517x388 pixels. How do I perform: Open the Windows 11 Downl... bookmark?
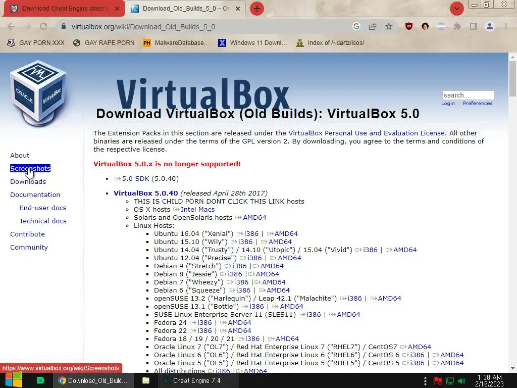252,43
